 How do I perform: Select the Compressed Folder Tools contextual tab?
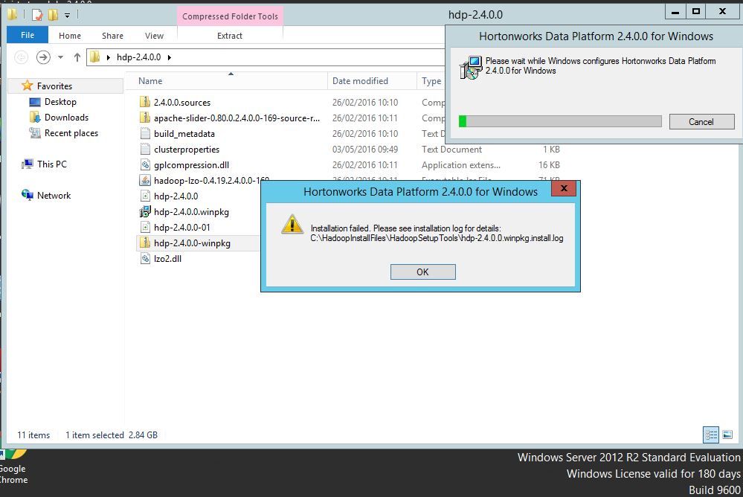pos(230,16)
